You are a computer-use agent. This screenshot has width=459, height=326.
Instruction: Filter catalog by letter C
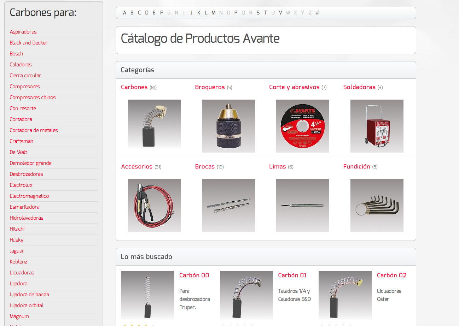pyautogui.click(x=139, y=13)
